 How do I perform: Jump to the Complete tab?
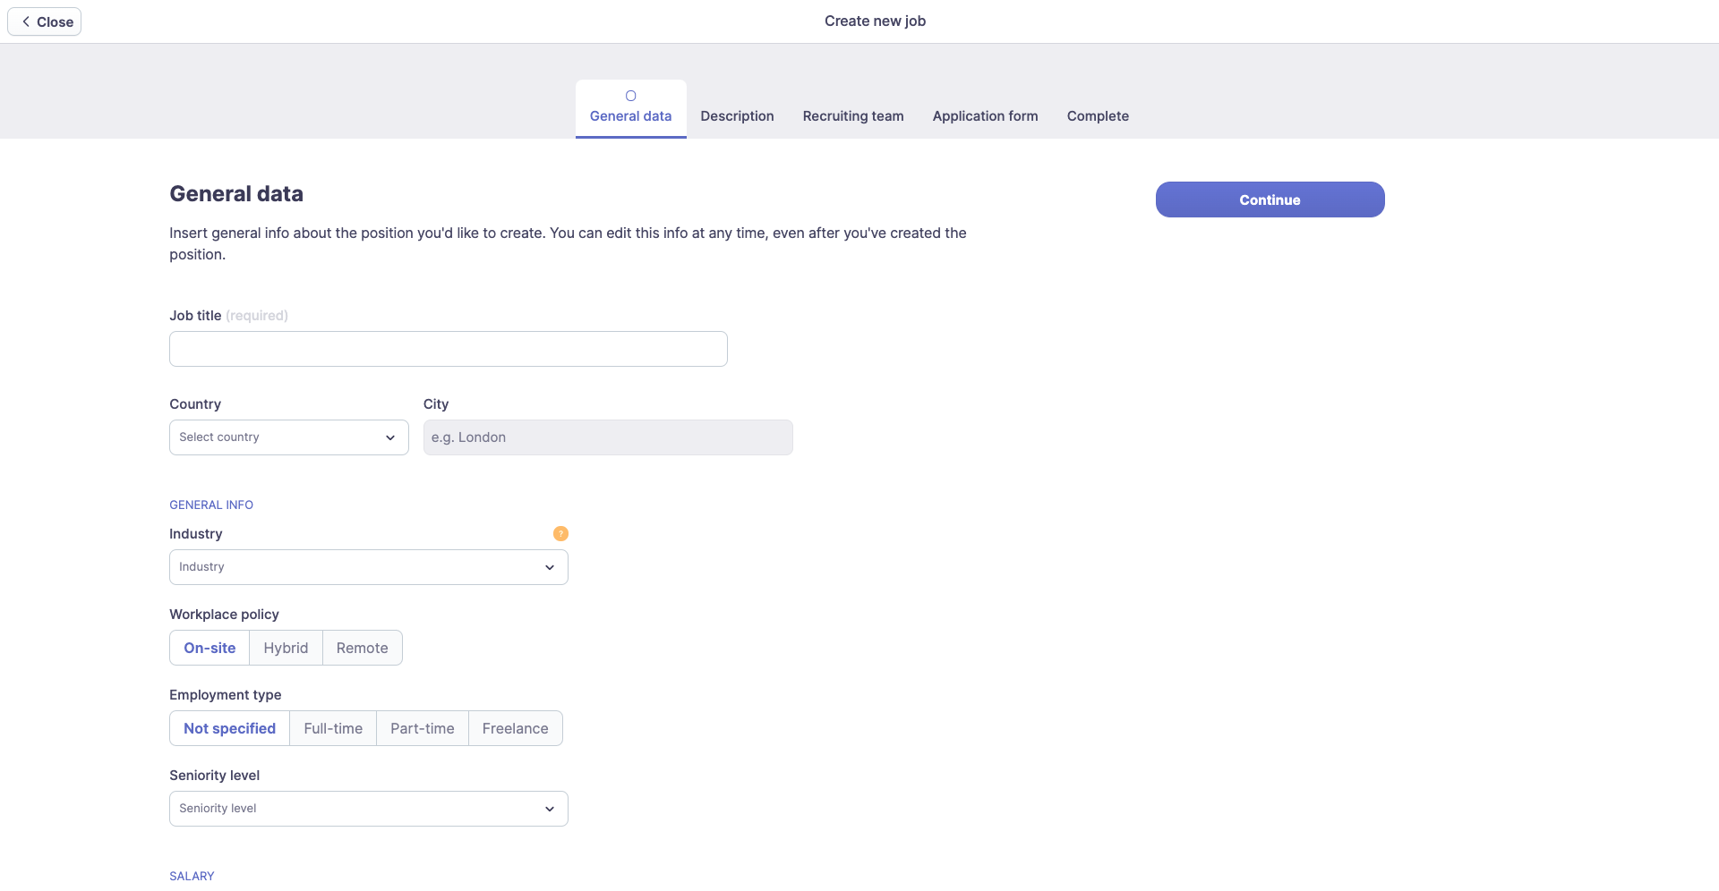(1098, 116)
